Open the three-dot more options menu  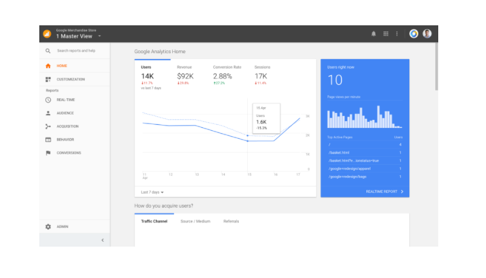click(397, 34)
